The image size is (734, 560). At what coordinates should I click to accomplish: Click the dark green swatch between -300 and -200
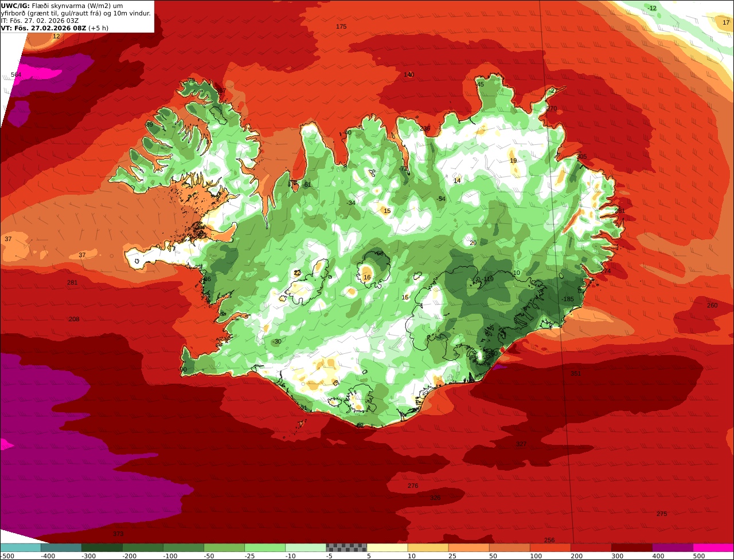[101, 547]
